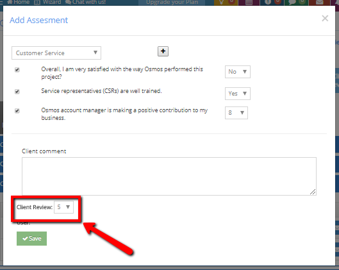
Task: Open the 'Yes' answer dropdown
Action: coord(238,94)
